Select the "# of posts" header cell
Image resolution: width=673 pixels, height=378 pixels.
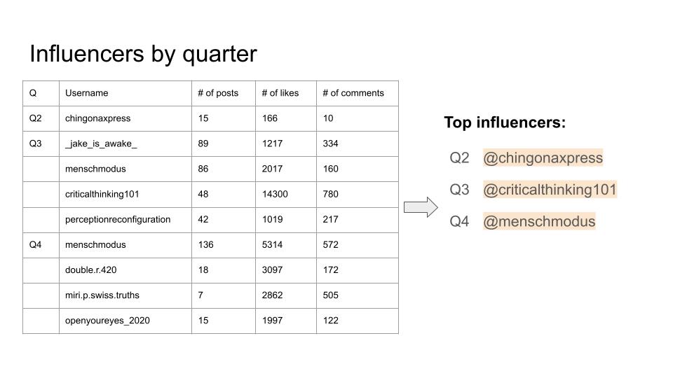click(223, 93)
